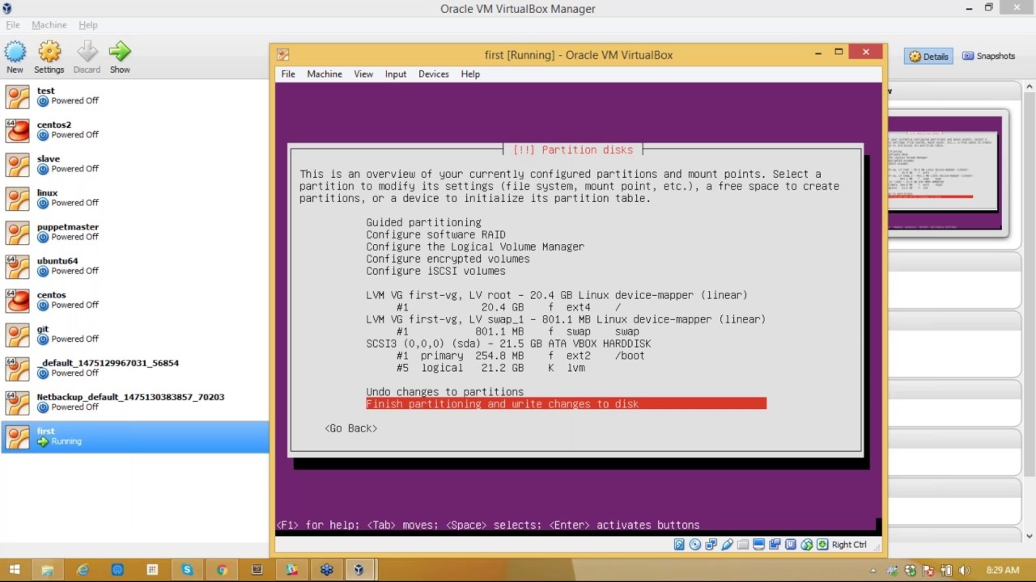Click VM preview thumbnail in Details pane
Image resolution: width=1036 pixels, height=582 pixels.
click(x=945, y=173)
